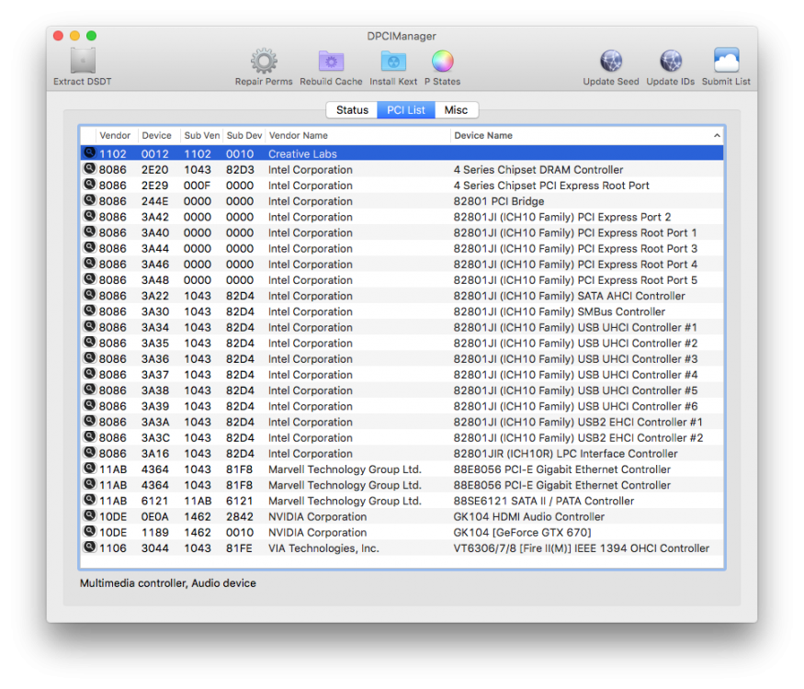This screenshot has width=804, height=689.
Task: Select NVIDIA Corporation in GTX 670 row
Action: (x=317, y=533)
